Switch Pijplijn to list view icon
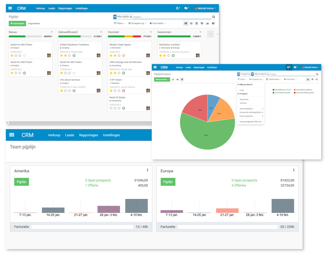The image size is (330, 255). coord(191,23)
